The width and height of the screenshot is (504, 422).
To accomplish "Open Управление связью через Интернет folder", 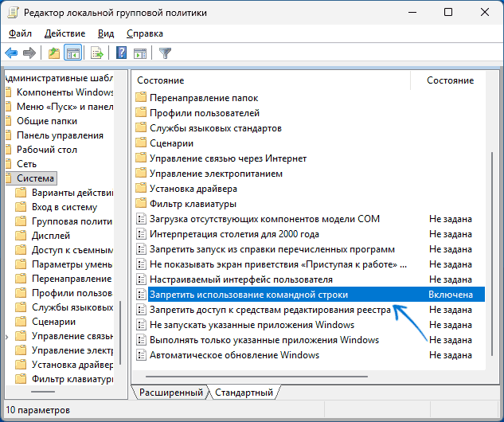I will point(228,158).
